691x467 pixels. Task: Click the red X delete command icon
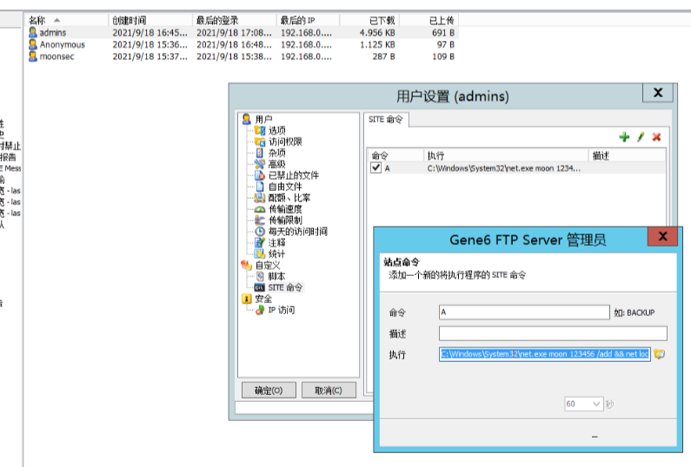coord(657,137)
